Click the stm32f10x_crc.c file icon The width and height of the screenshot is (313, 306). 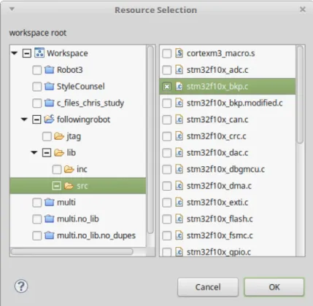(179, 136)
